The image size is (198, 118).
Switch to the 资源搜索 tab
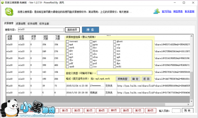9,23
